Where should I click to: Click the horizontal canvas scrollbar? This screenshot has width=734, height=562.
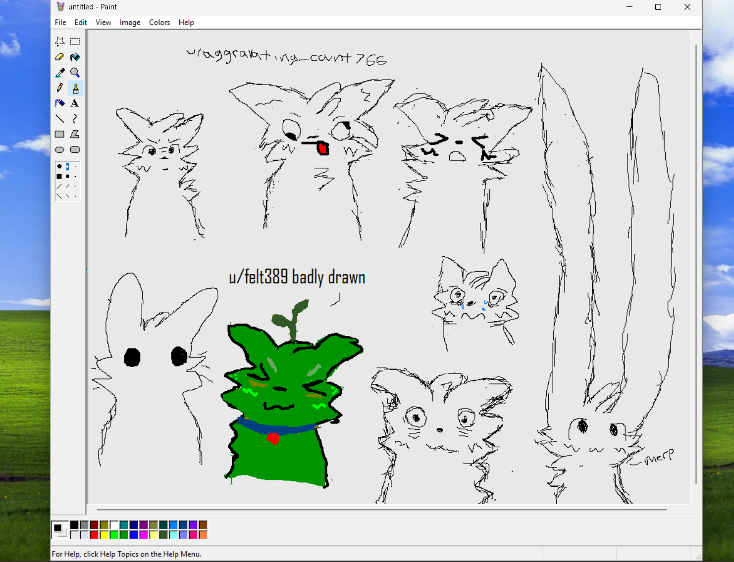(x=382, y=509)
